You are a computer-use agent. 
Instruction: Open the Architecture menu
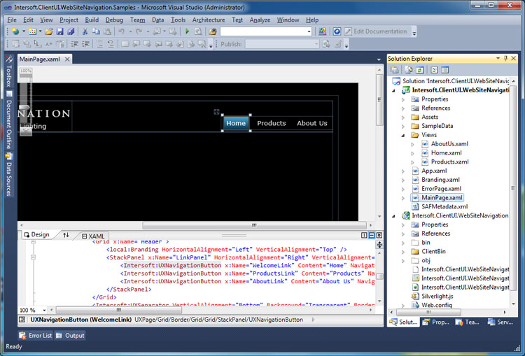(x=209, y=20)
